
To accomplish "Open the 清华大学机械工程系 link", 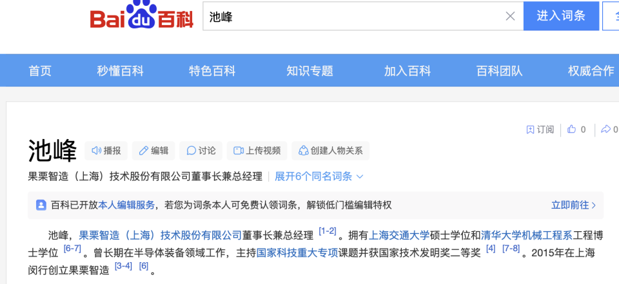I will (527, 236).
